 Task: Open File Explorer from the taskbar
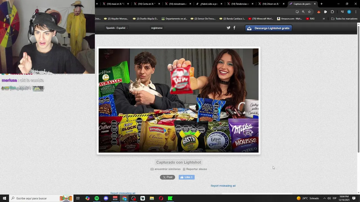tap(152, 198)
